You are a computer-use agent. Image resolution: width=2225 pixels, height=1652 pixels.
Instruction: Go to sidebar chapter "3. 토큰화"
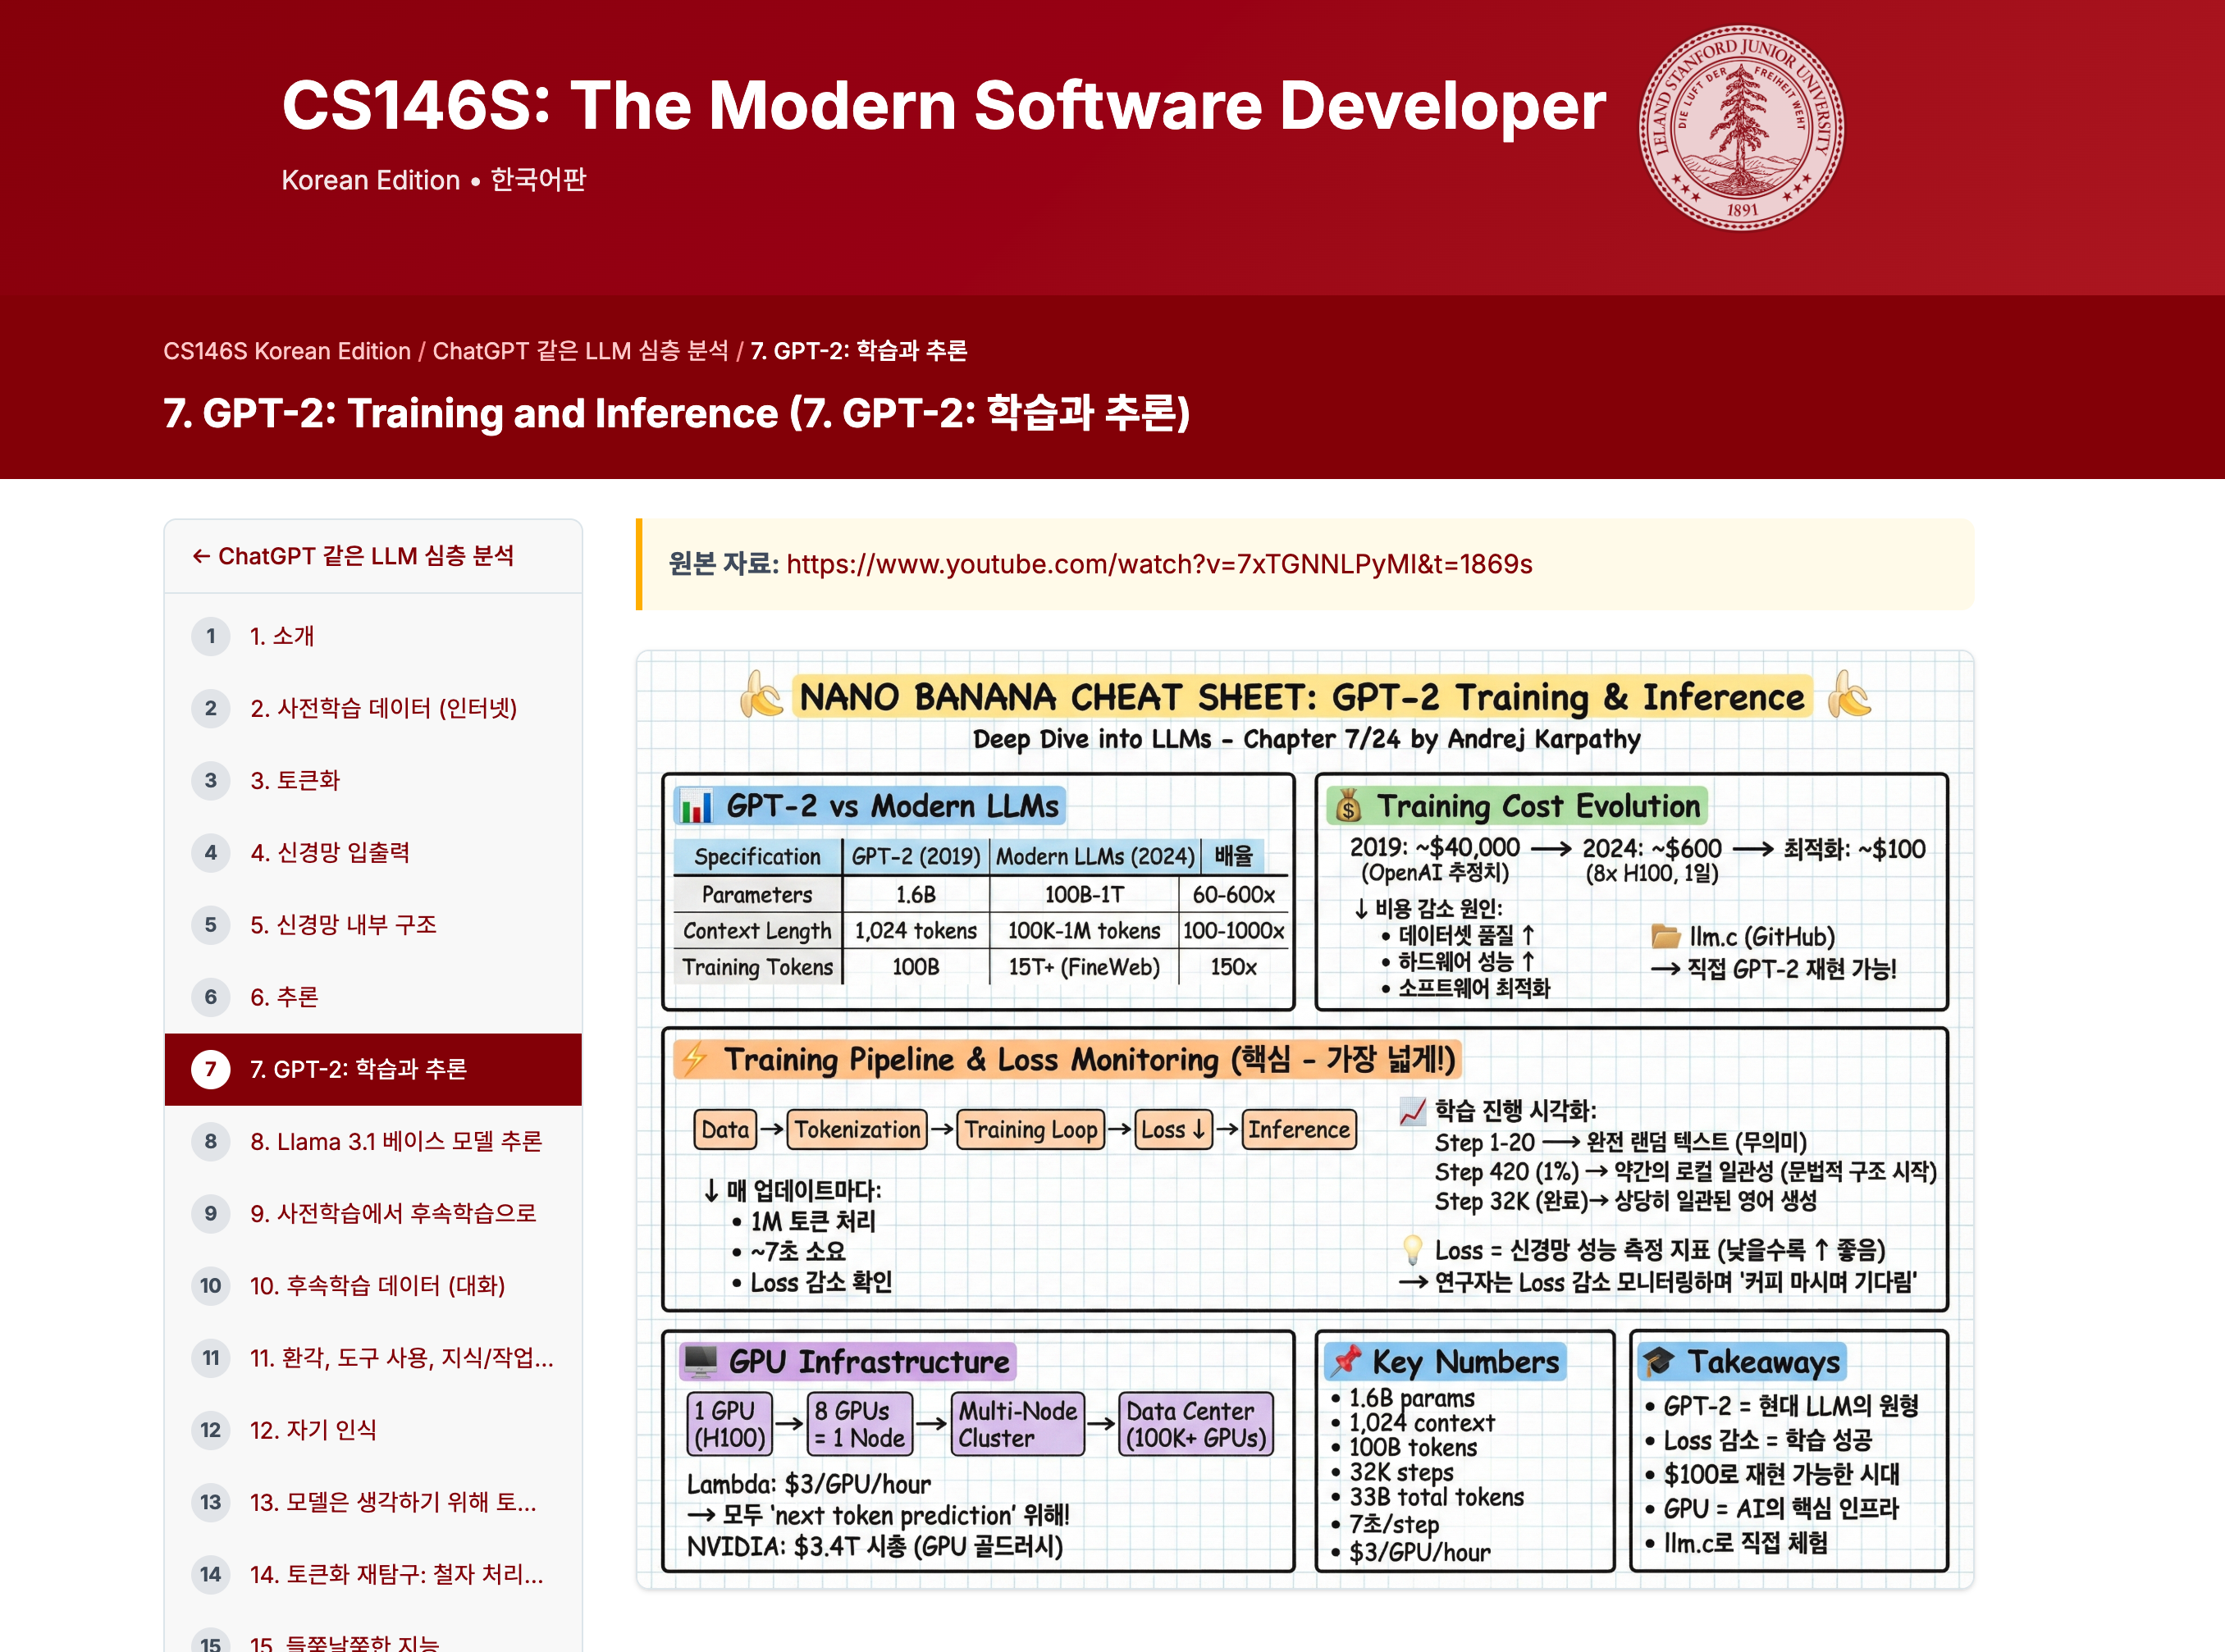click(373, 780)
